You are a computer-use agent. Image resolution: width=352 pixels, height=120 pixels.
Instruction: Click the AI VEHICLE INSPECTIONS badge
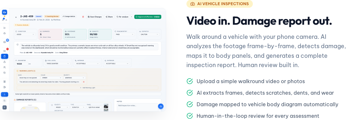[x=220, y=4]
